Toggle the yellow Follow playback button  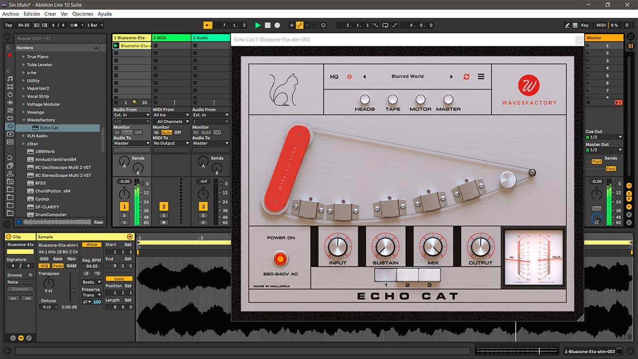point(208,25)
